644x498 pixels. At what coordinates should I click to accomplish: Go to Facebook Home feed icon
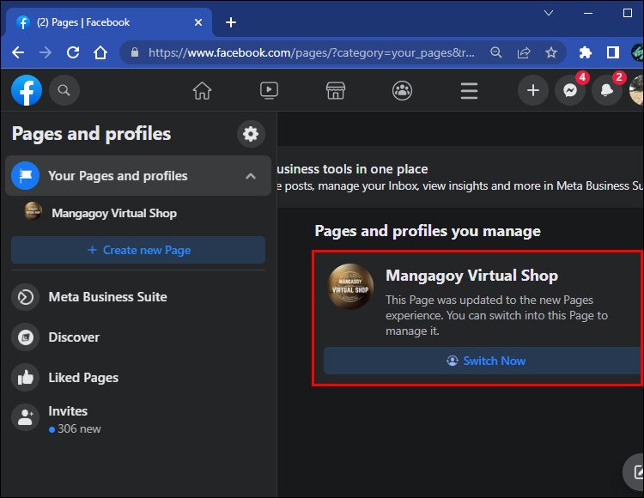point(202,90)
